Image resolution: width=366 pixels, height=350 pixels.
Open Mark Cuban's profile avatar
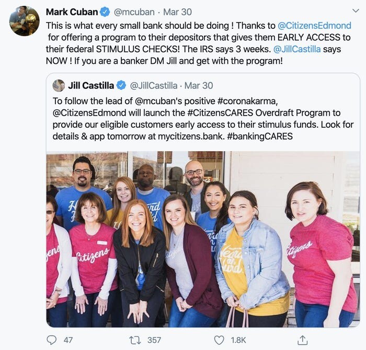[x=24, y=21]
